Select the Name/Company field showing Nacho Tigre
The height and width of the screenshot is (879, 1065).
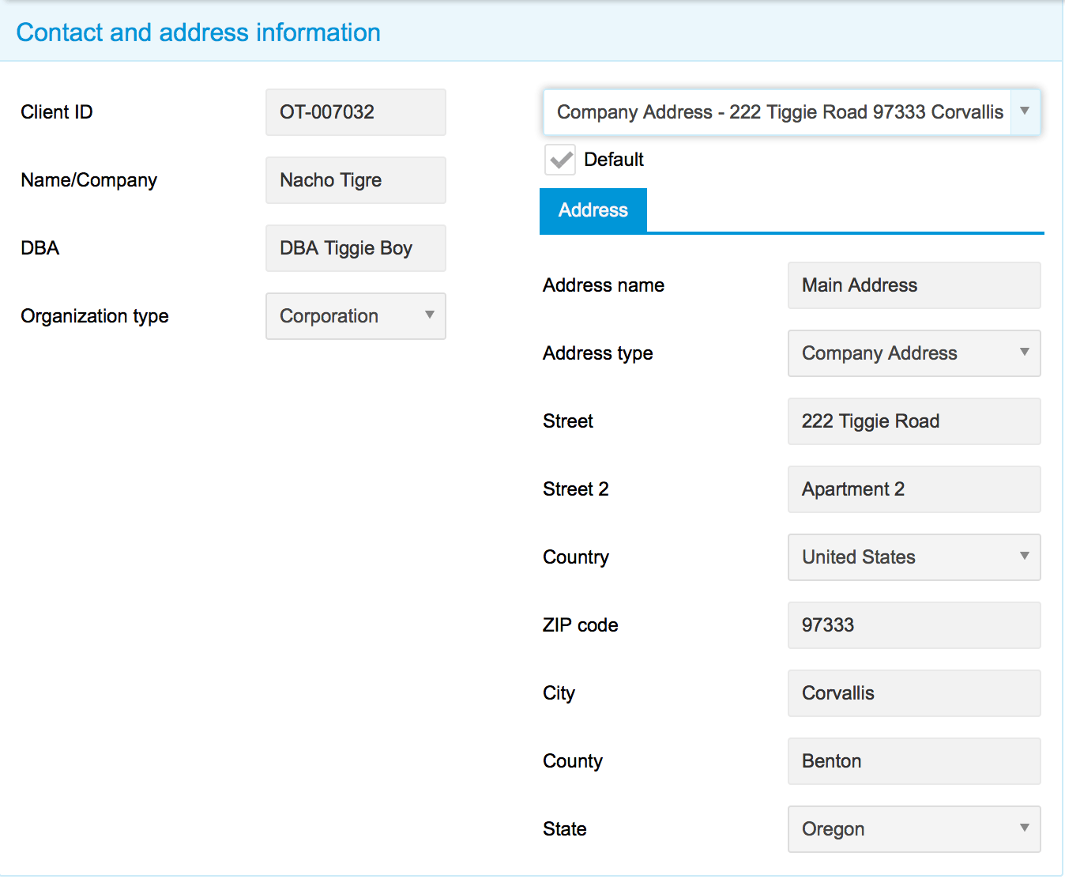point(355,180)
